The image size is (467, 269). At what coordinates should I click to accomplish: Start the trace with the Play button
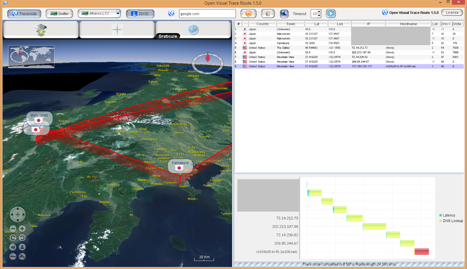tap(331, 13)
